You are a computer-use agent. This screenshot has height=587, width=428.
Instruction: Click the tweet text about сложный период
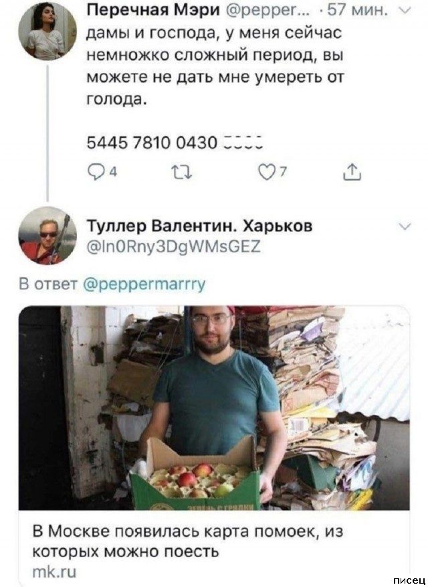pyautogui.click(x=215, y=66)
